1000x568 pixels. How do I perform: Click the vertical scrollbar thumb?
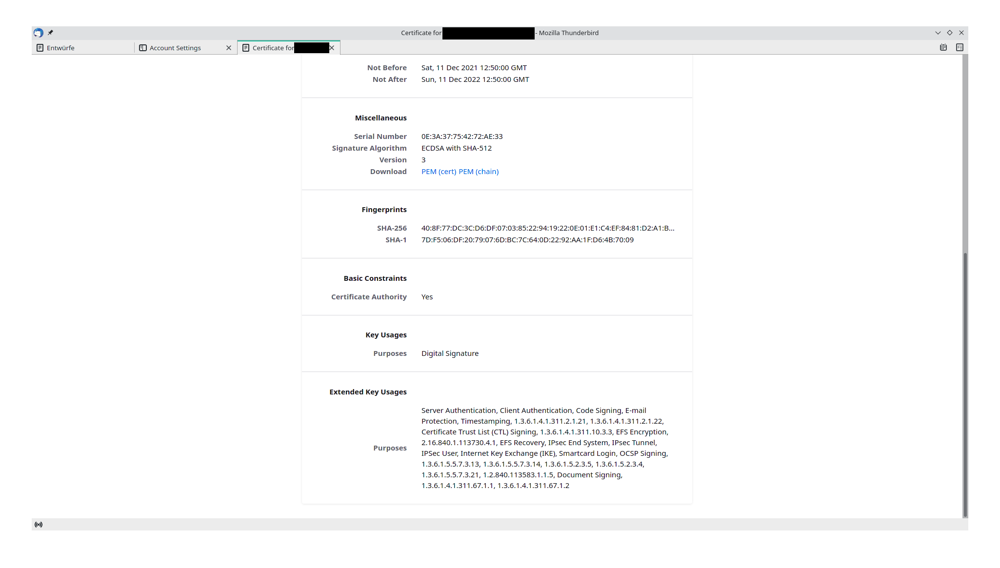[x=964, y=384]
